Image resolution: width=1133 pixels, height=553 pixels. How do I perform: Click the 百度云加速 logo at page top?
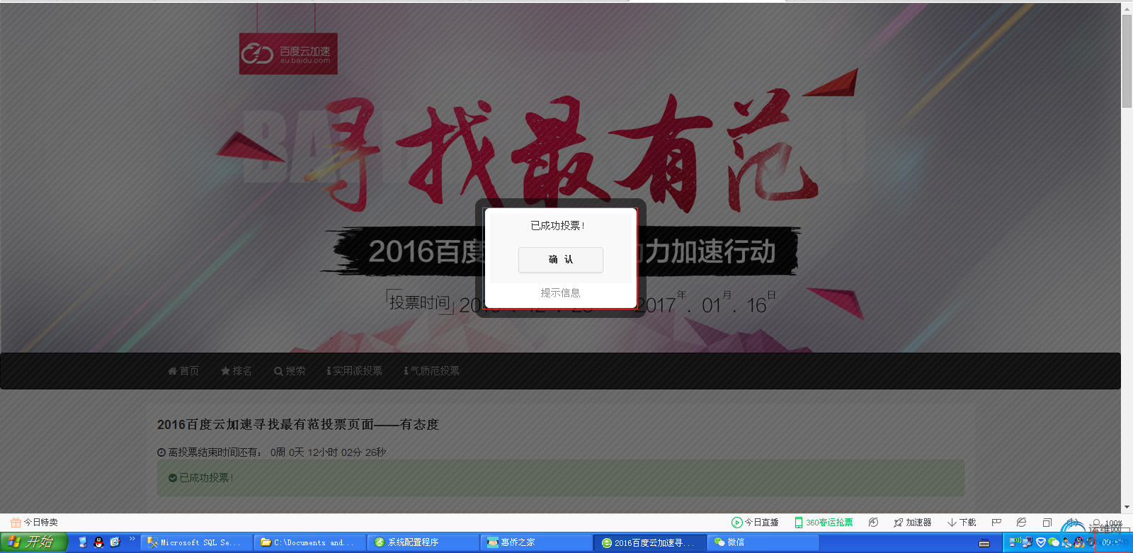288,53
